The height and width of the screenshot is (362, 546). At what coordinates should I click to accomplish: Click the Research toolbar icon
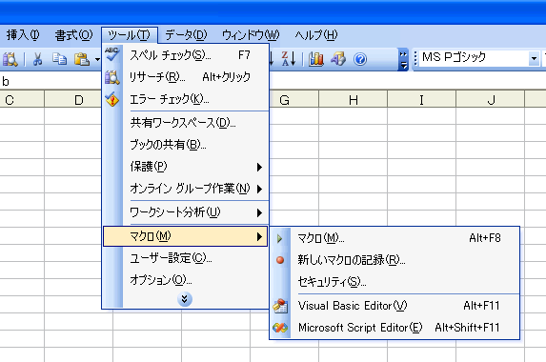[x=10, y=59]
